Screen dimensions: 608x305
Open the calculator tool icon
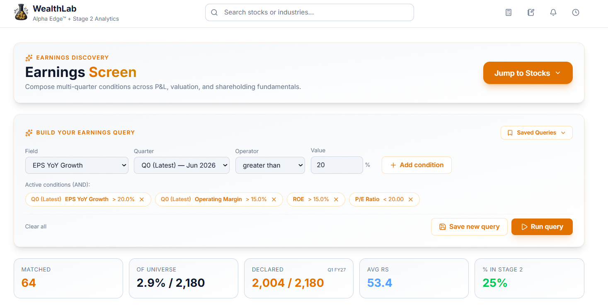(509, 12)
